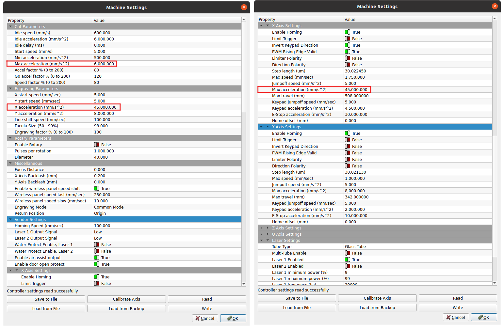Screen dimensions: 504x329
Task: Collapse the Cut Parameters section
Action: (x=10, y=26)
